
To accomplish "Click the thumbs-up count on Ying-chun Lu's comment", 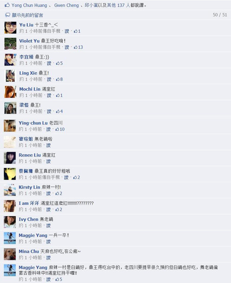I will coord(60,129).
